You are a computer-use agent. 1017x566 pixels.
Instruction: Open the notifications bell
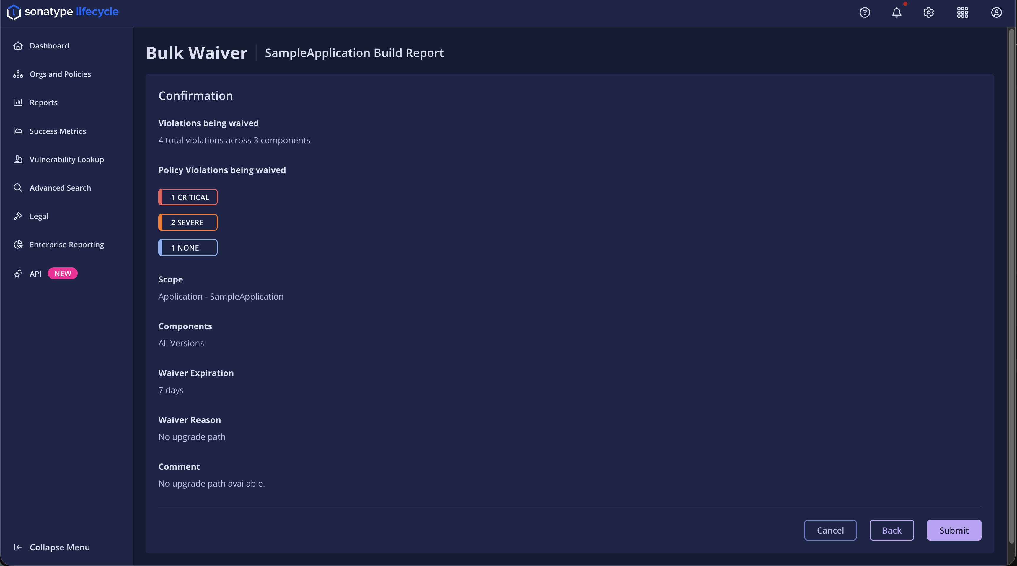897,13
